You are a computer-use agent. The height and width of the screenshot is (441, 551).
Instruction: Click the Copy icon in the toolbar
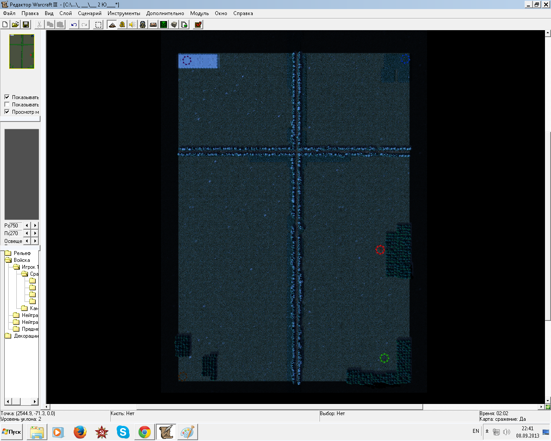tap(50, 25)
